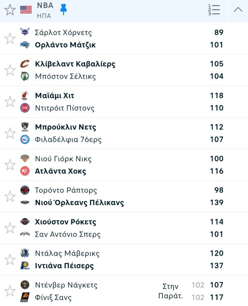Screen dimensions: 248x306
Task: Click the Indiana Pacers team logo
Action: coord(25,266)
